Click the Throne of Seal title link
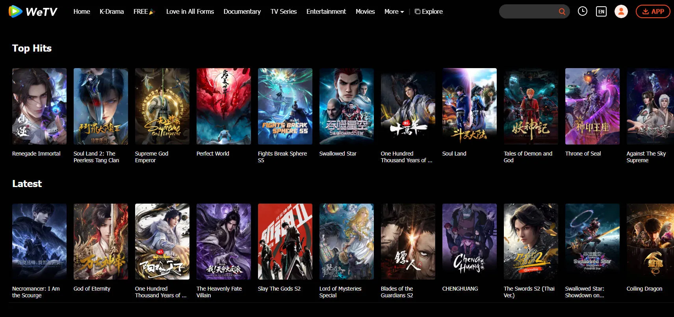The image size is (674, 317). click(x=583, y=154)
